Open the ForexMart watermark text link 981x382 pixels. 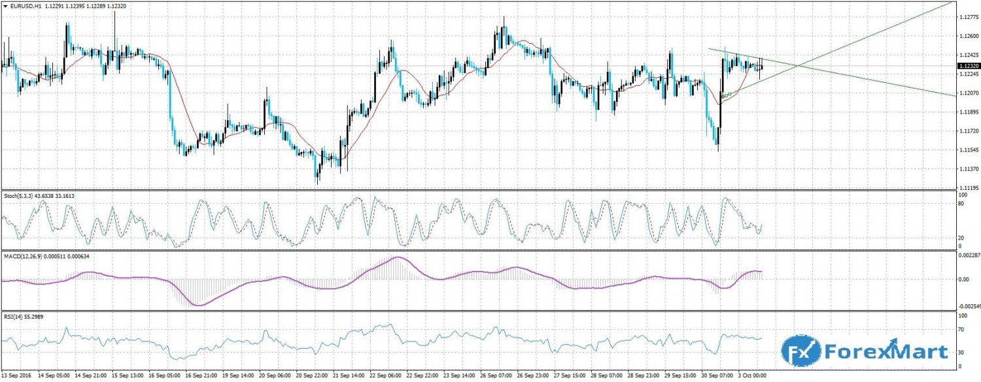tap(884, 353)
